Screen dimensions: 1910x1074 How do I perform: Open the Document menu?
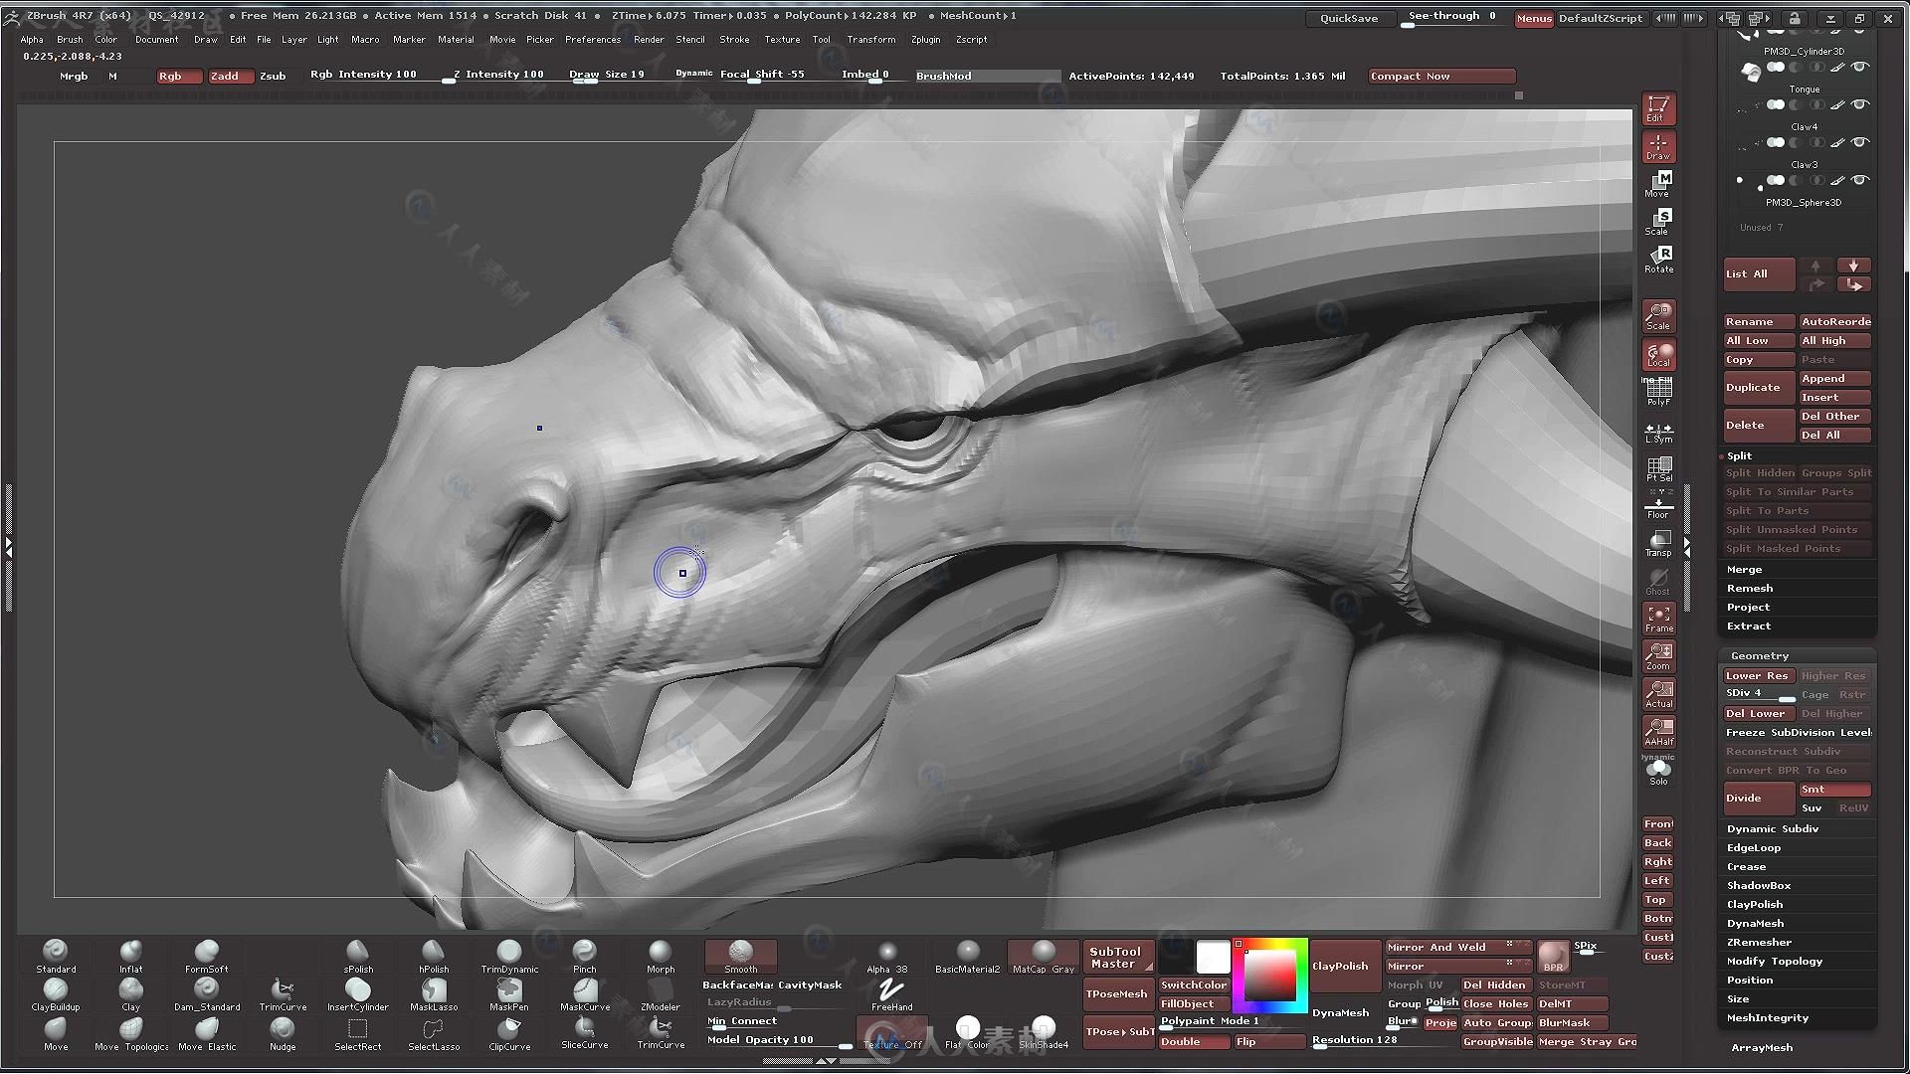[156, 40]
